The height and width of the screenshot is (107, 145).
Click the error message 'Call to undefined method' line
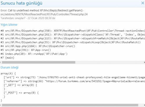coord(42,10)
